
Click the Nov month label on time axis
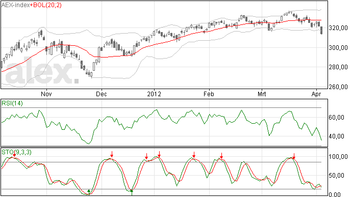pyautogui.click(x=46, y=94)
